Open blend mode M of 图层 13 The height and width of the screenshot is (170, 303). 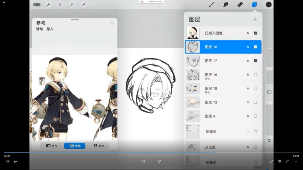click(x=248, y=102)
